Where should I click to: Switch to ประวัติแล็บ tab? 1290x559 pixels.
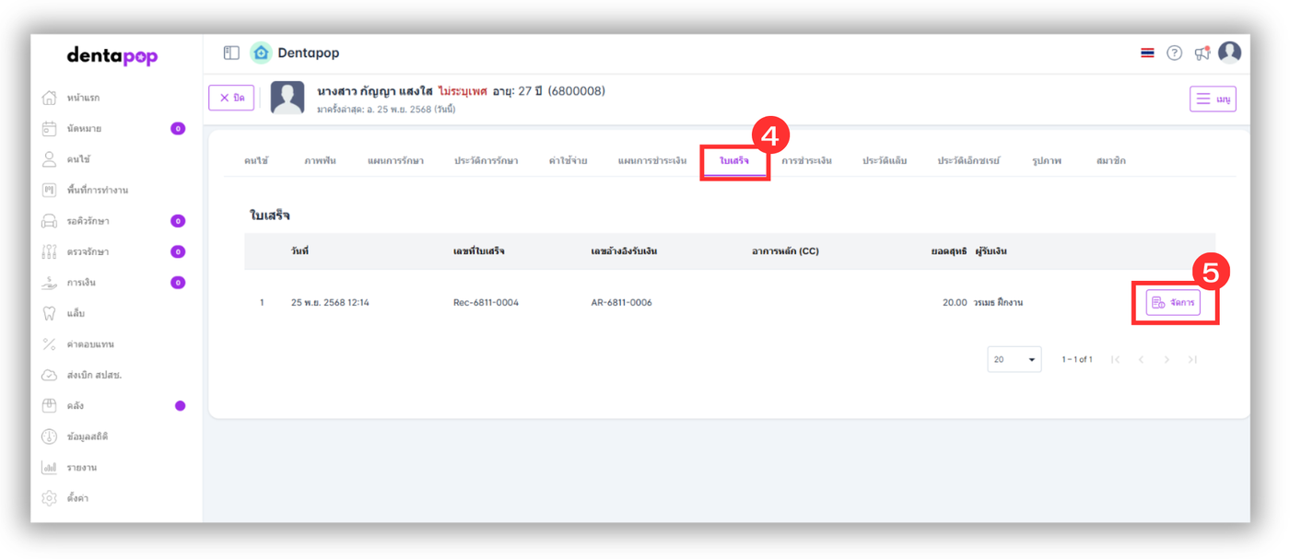point(885,161)
